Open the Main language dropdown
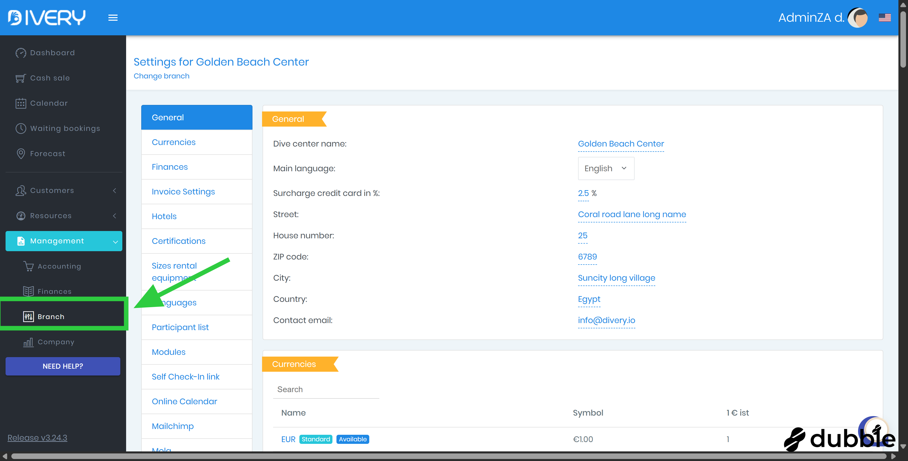The height and width of the screenshot is (461, 908). point(606,168)
